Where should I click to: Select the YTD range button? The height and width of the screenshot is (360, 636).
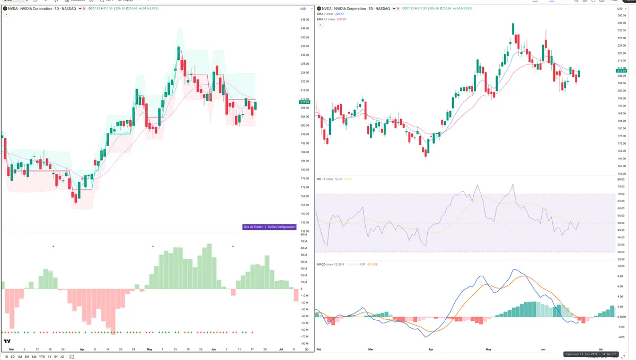click(x=42, y=357)
